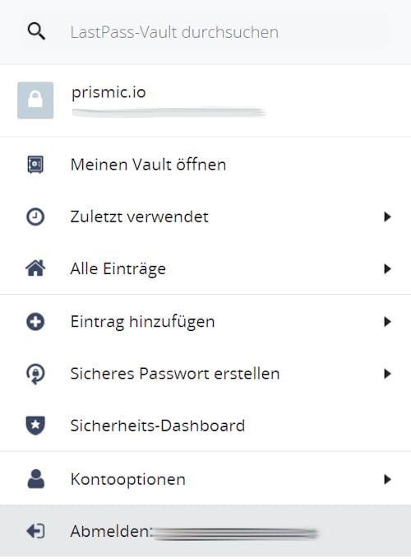411x559 pixels.
Task: Open the Sicherheits-Dashboard menu entry
Action: (x=205, y=426)
